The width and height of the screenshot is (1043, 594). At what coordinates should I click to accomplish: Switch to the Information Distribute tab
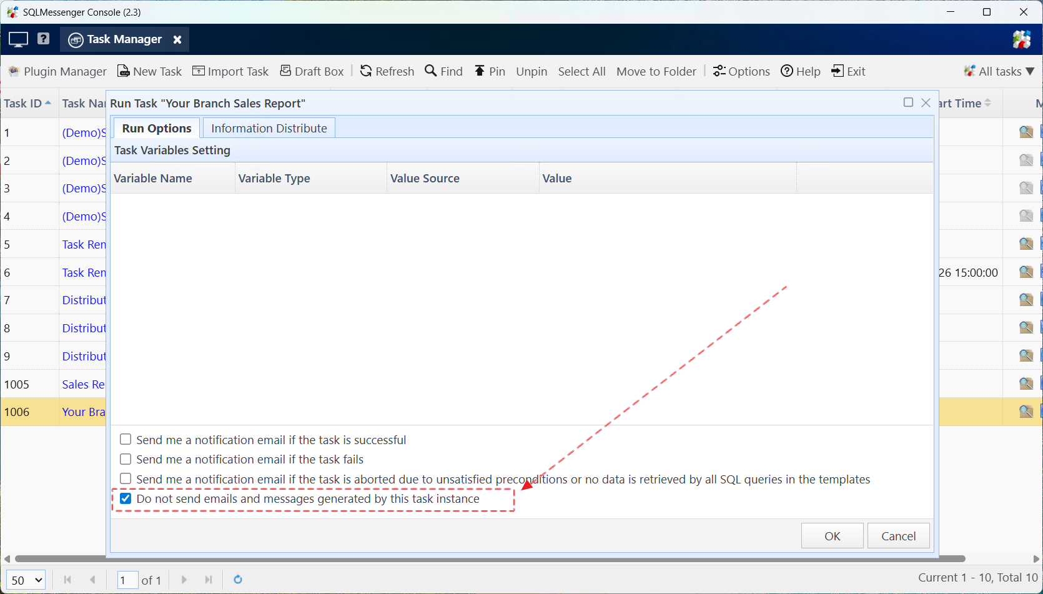[269, 127]
